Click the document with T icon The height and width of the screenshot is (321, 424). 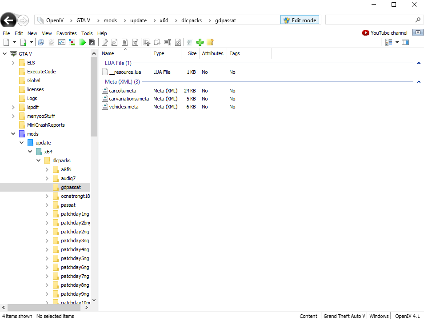click(x=135, y=42)
